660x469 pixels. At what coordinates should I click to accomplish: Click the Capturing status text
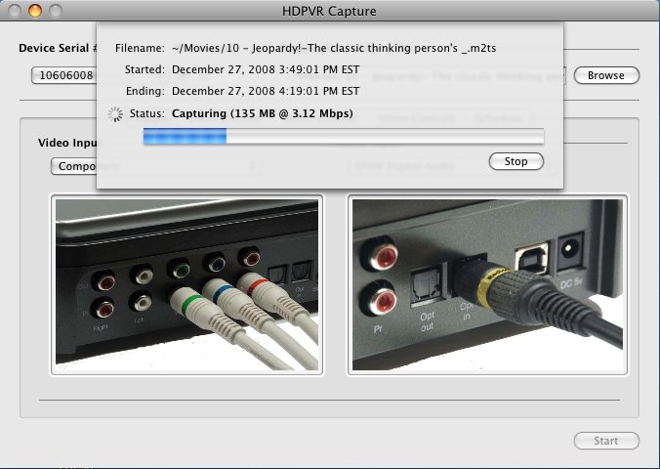click(263, 113)
